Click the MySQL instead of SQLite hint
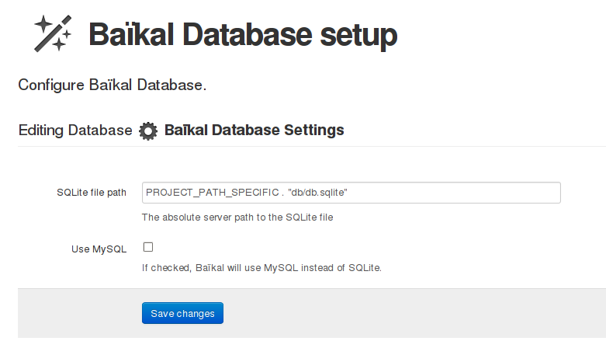The width and height of the screenshot is (606, 348). [x=261, y=267]
